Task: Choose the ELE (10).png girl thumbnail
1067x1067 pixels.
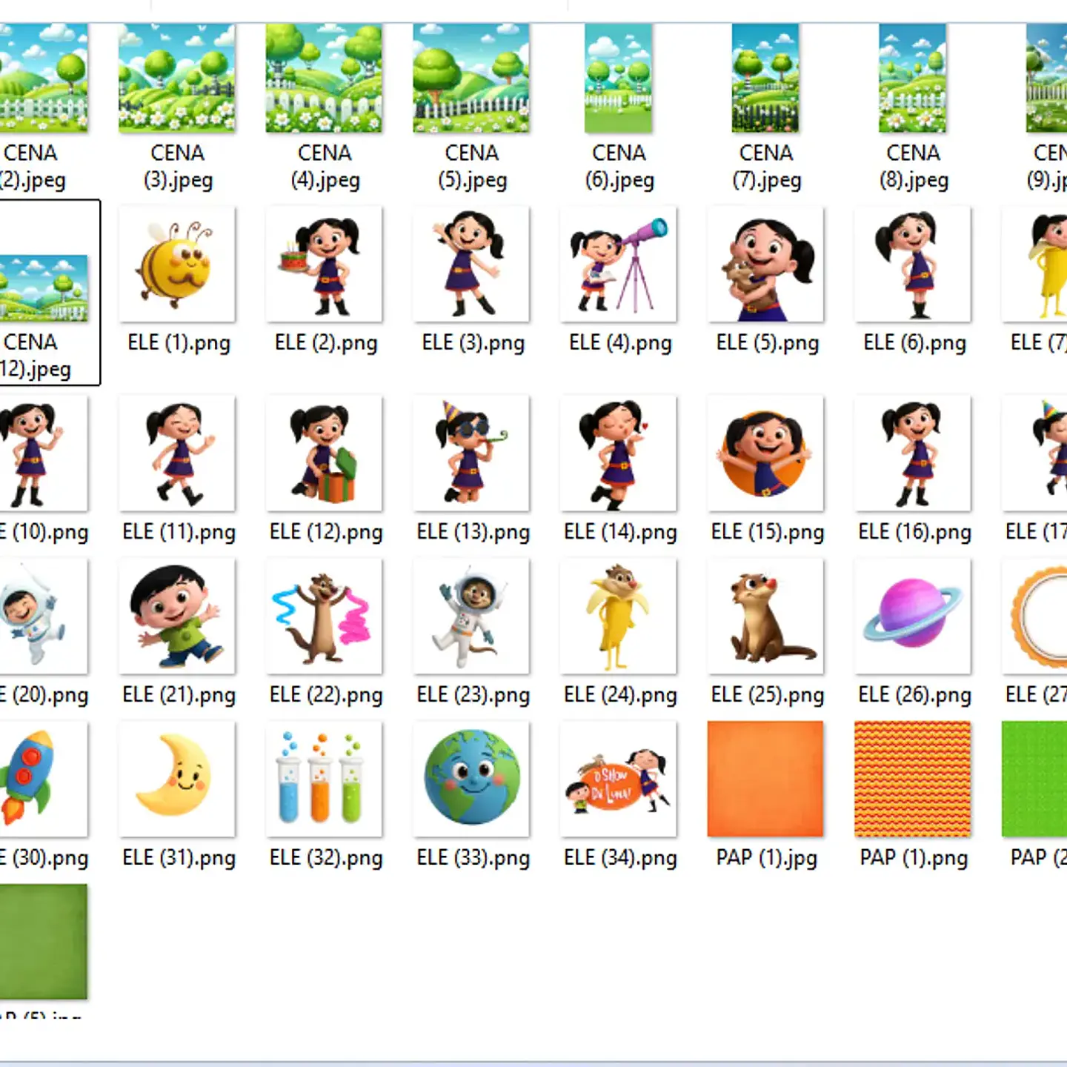Action: tap(43, 453)
